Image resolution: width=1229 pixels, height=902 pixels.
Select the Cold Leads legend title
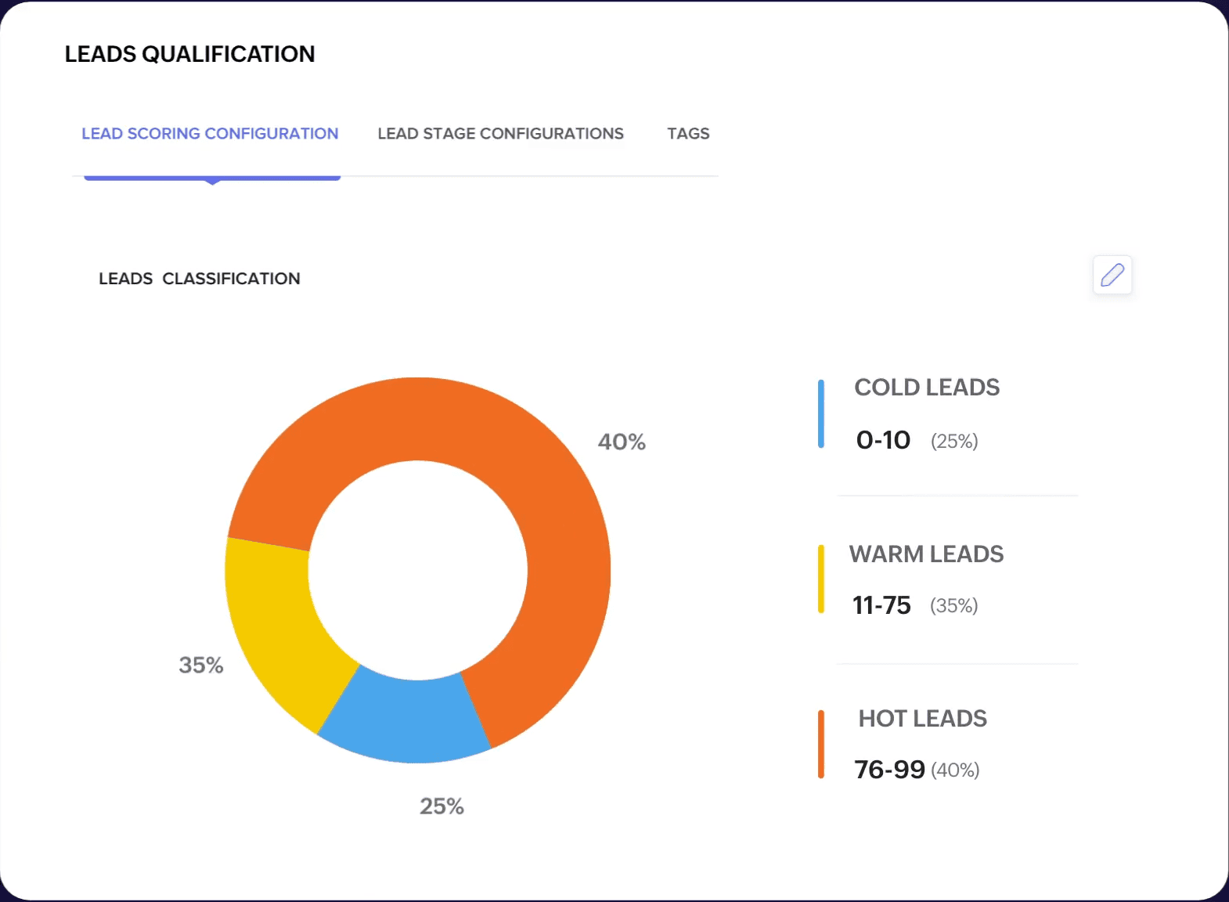927,388
